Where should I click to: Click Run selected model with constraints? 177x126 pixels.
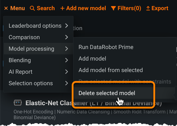[125, 82]
